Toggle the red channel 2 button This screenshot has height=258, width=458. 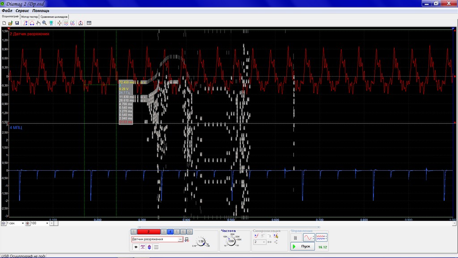148,232
